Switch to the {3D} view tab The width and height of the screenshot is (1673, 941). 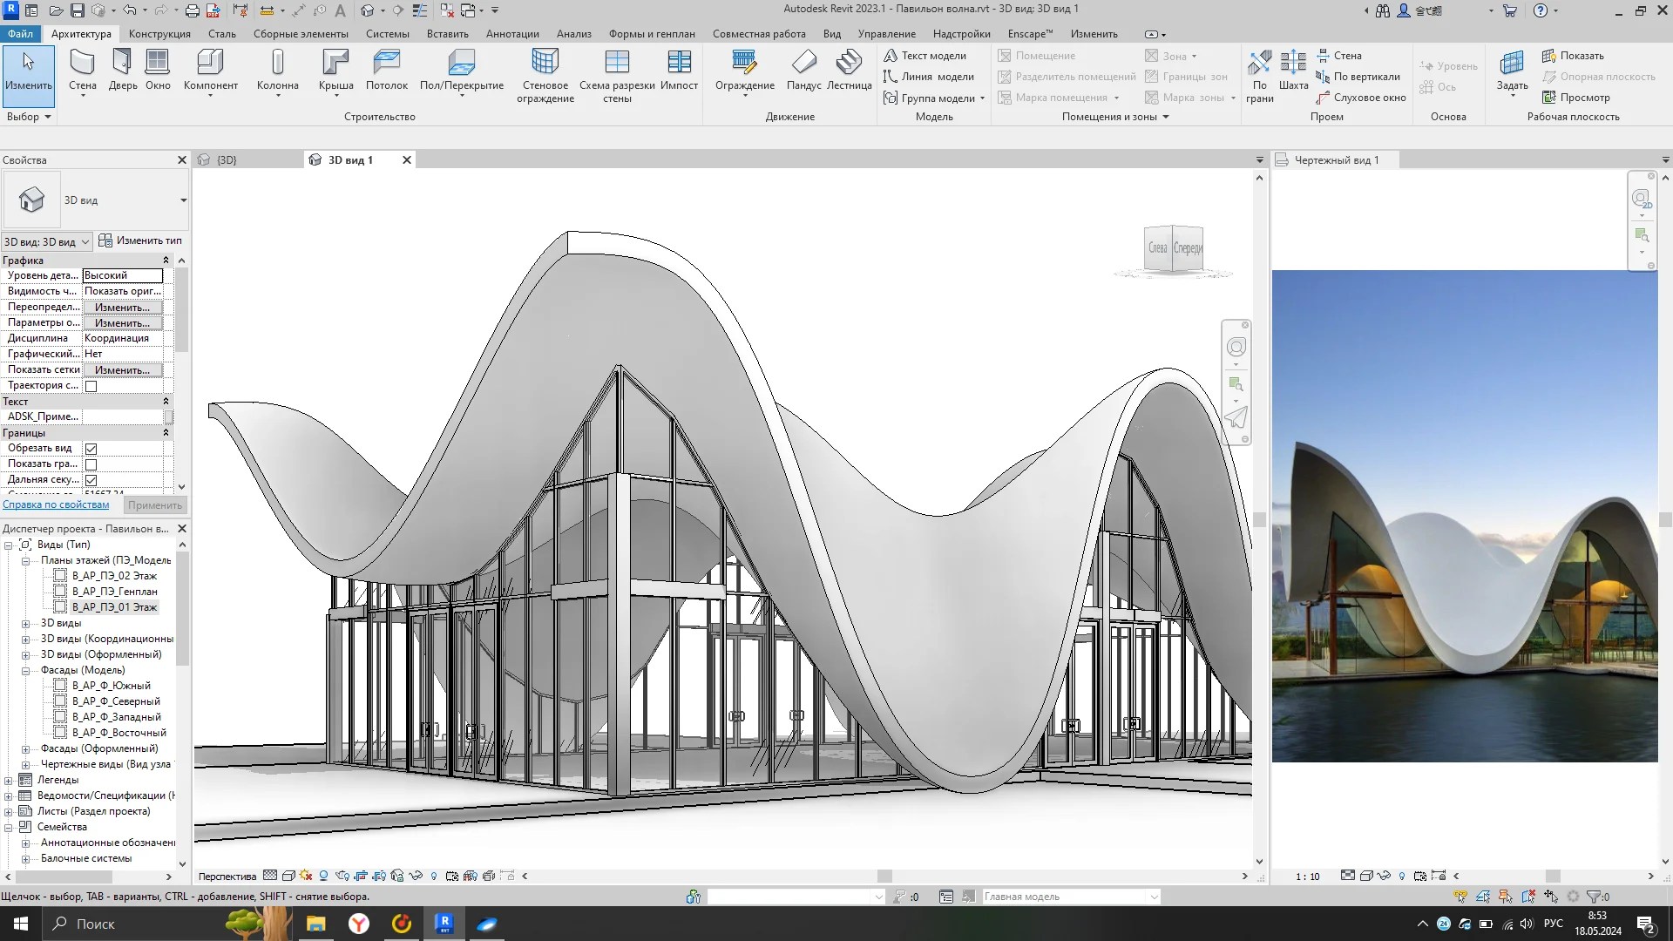coord(227,160)
